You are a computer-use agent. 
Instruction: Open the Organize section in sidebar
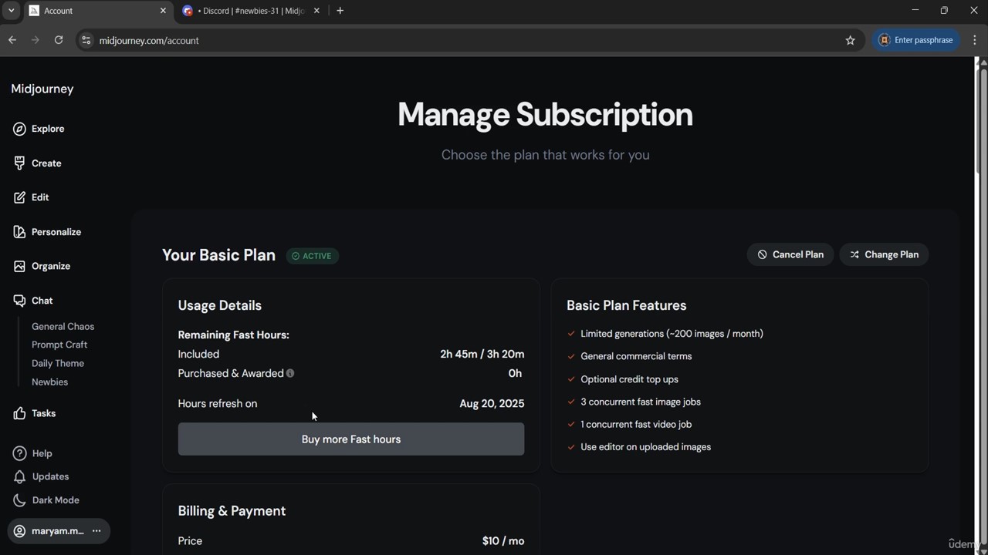pyautogui.click(x=42, y=266)
